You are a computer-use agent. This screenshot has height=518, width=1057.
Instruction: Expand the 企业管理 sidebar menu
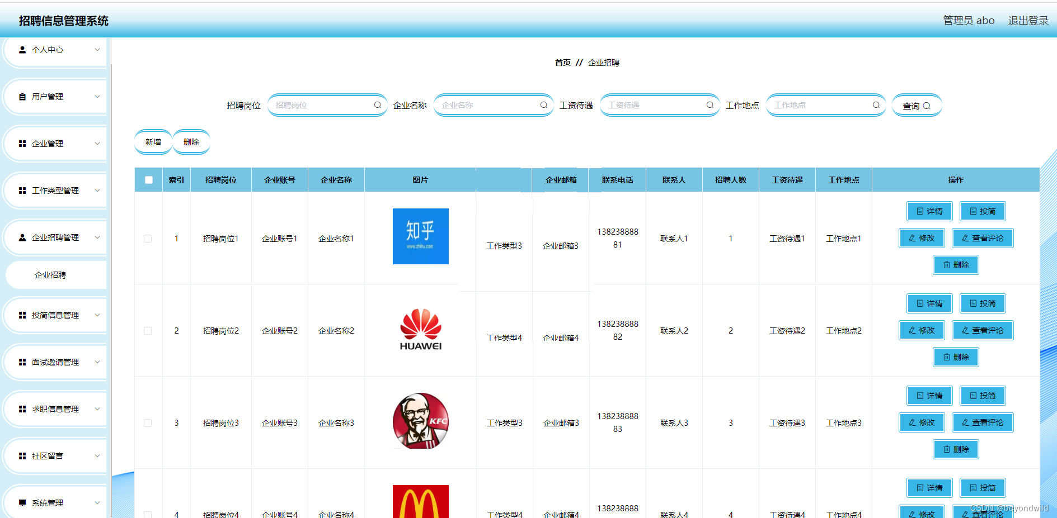pos(54,143)
